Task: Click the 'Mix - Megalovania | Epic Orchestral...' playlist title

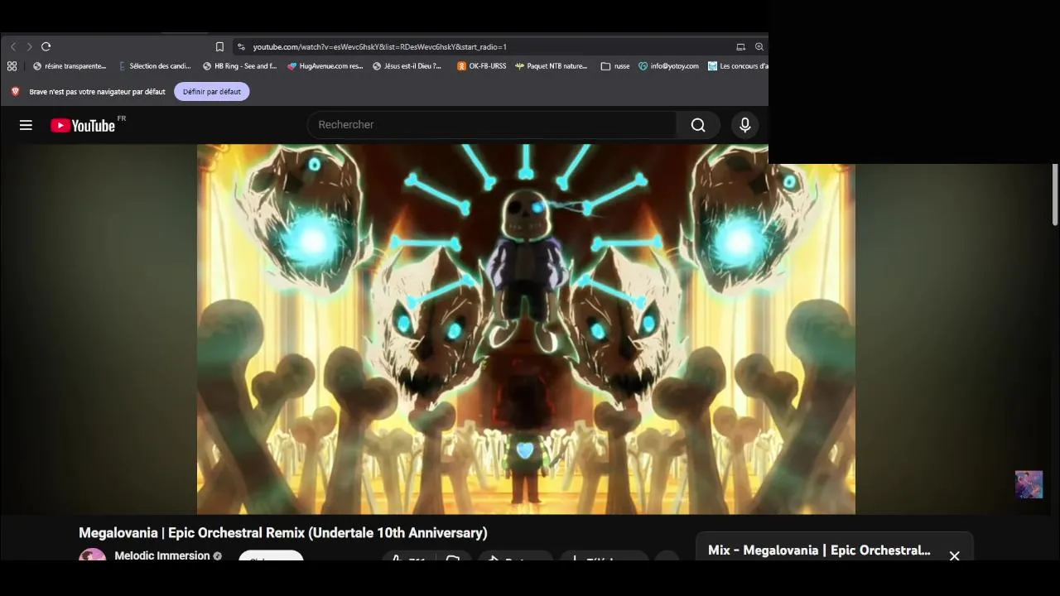Action: (x=819, y=550)
